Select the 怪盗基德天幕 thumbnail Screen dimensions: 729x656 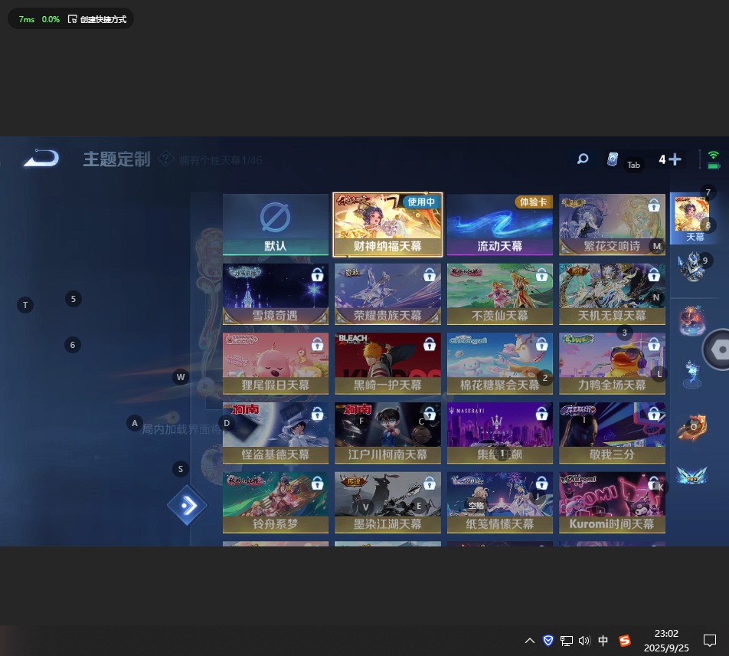point(276,433)
